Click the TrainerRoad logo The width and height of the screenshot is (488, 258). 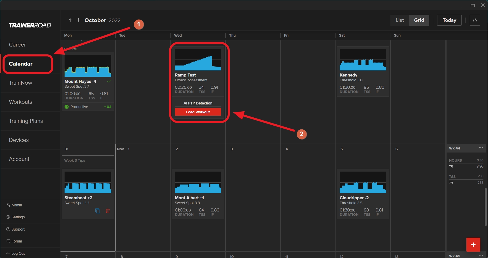30,25
